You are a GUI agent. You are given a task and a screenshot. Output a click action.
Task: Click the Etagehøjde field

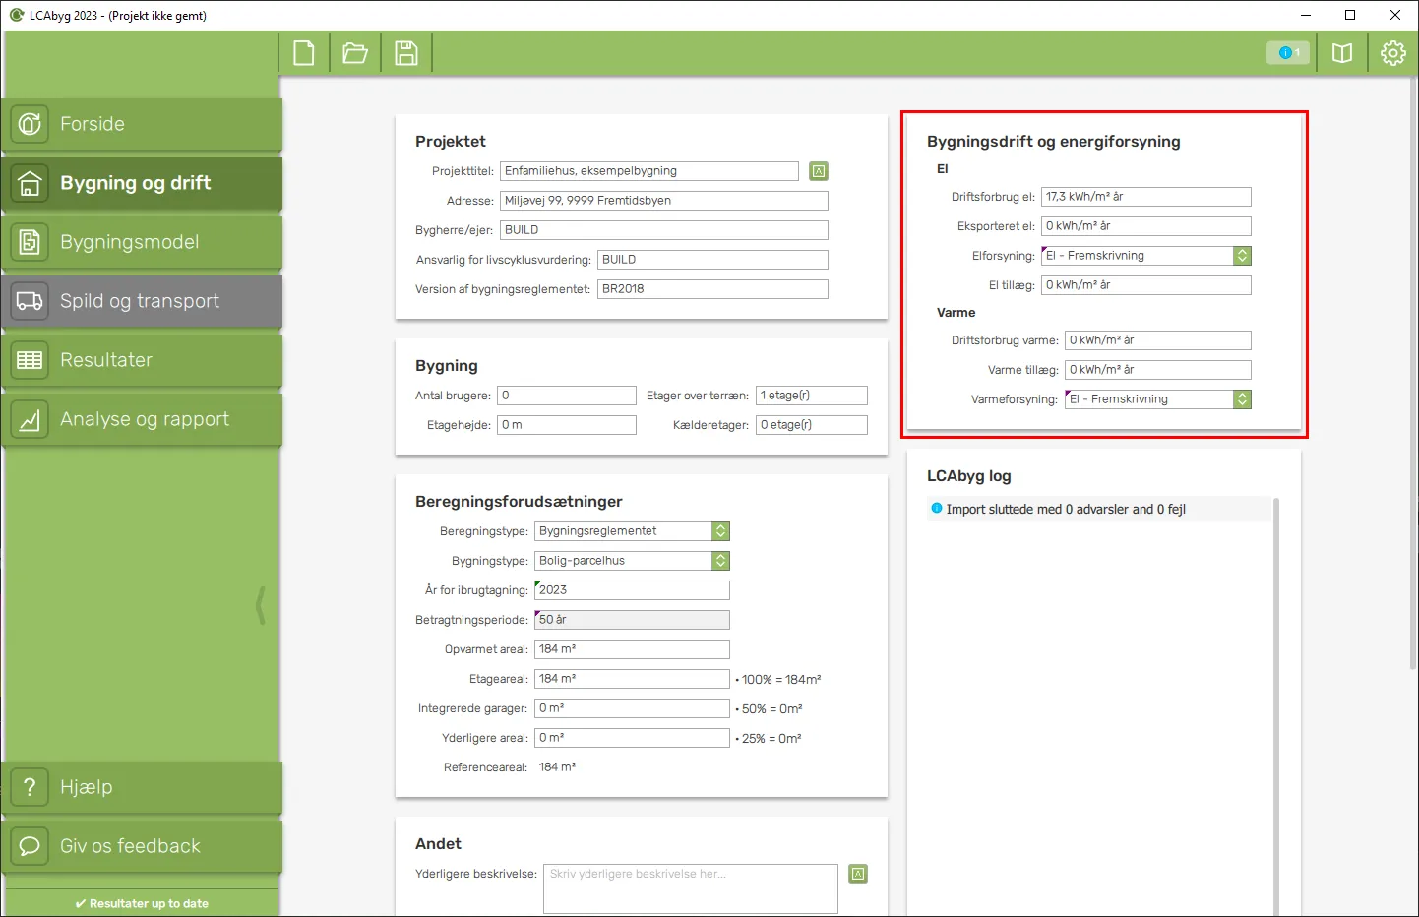point(567,425)
